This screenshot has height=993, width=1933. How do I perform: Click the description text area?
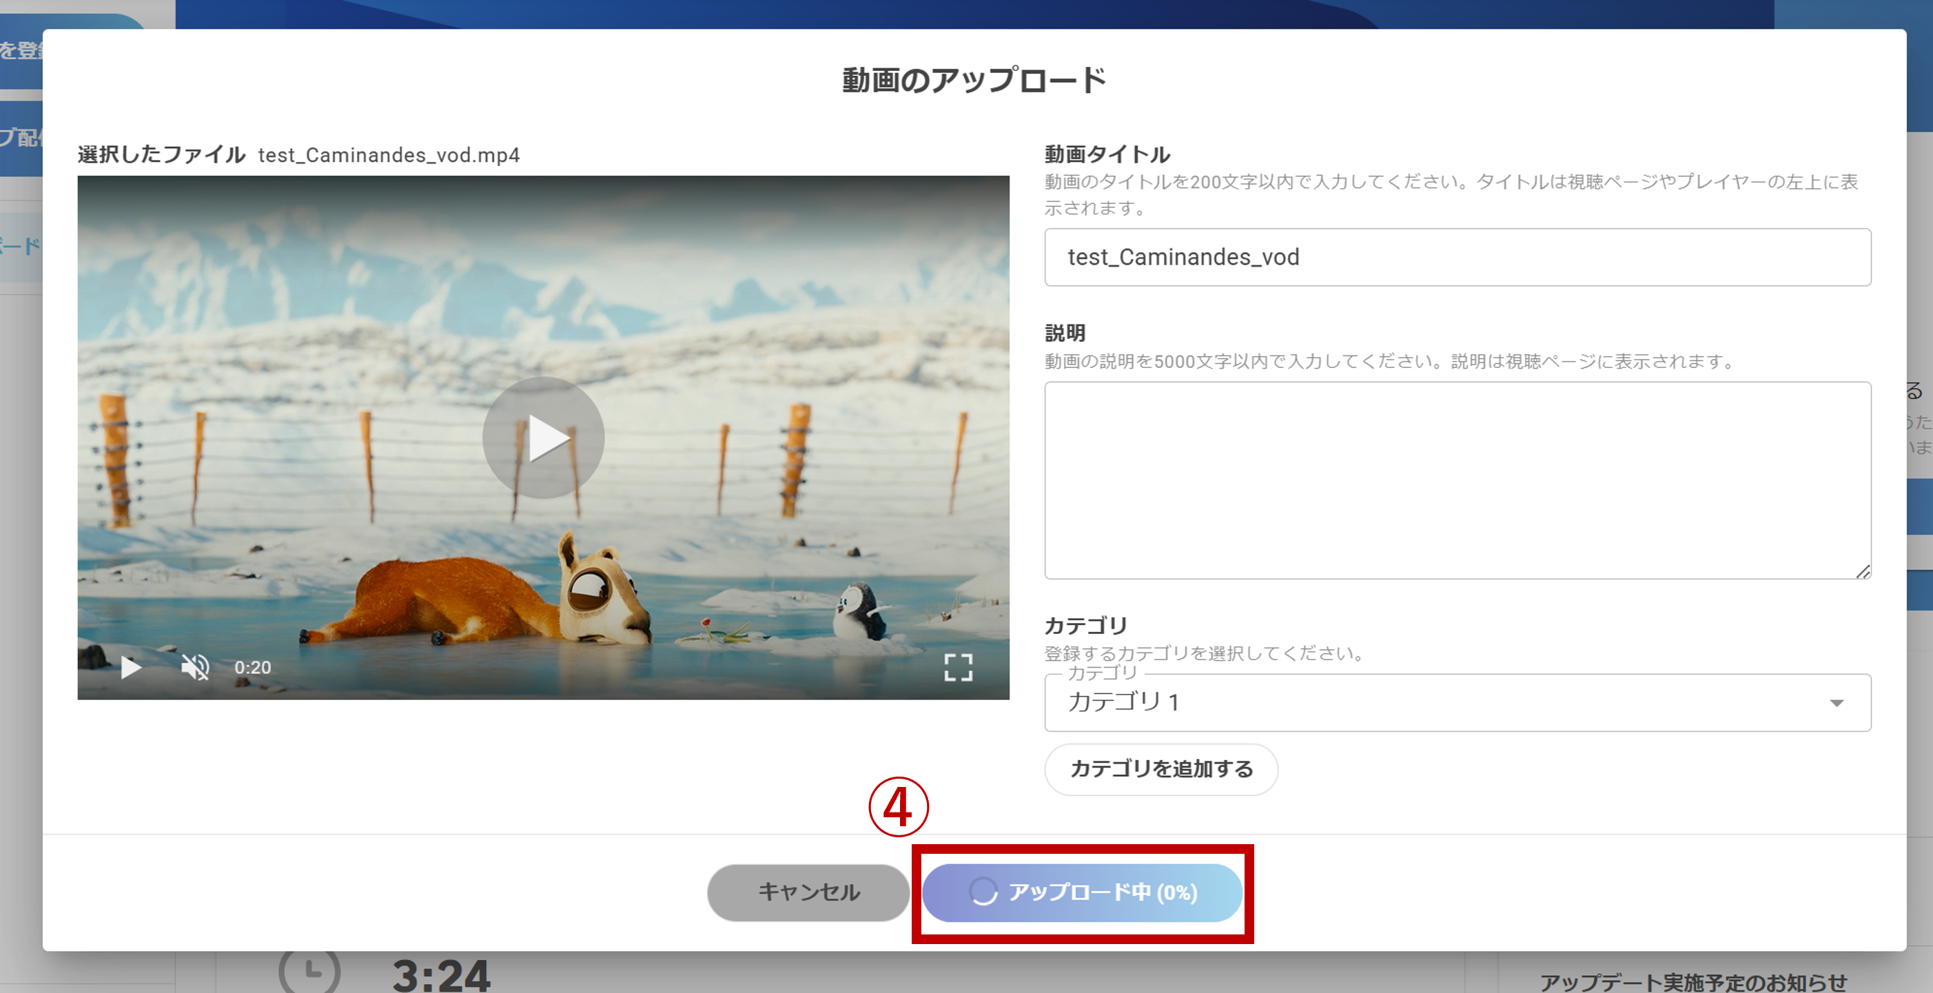pos(1458,480)
